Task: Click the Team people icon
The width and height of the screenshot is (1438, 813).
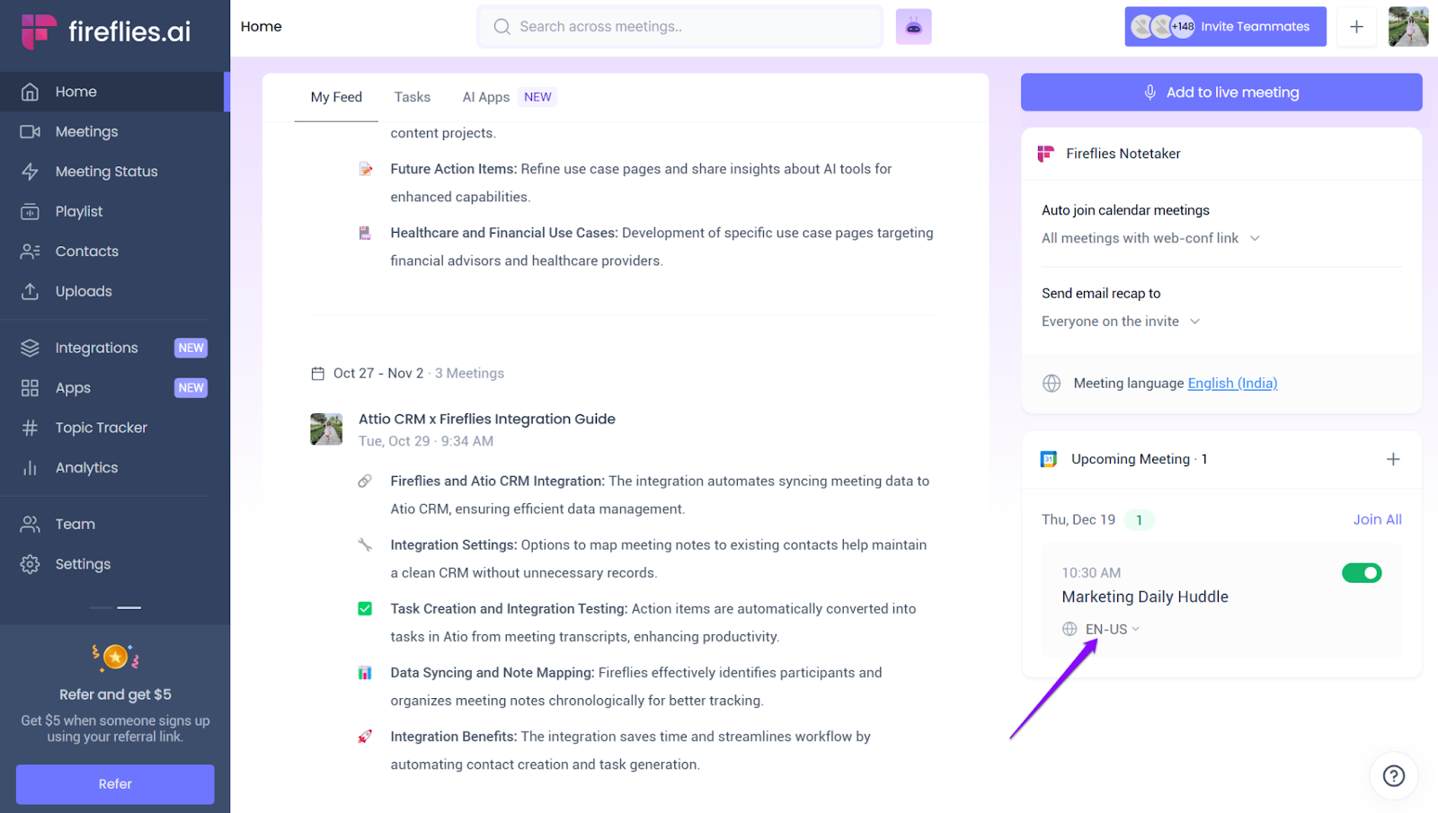Action: coord(30,524)
